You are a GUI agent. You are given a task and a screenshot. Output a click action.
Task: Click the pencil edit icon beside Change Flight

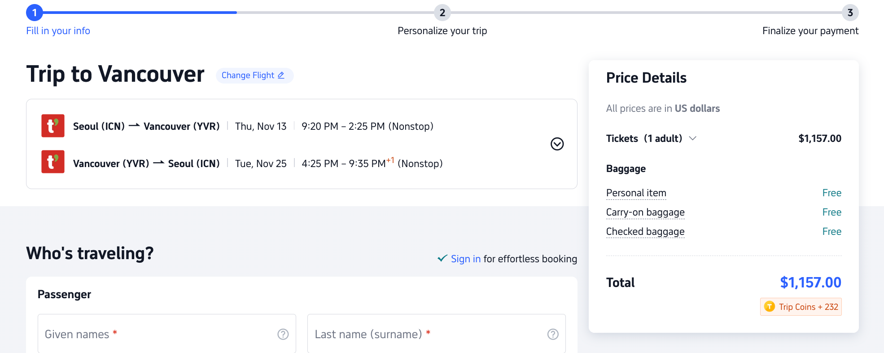pyautogui.click(x=281, y=75)
